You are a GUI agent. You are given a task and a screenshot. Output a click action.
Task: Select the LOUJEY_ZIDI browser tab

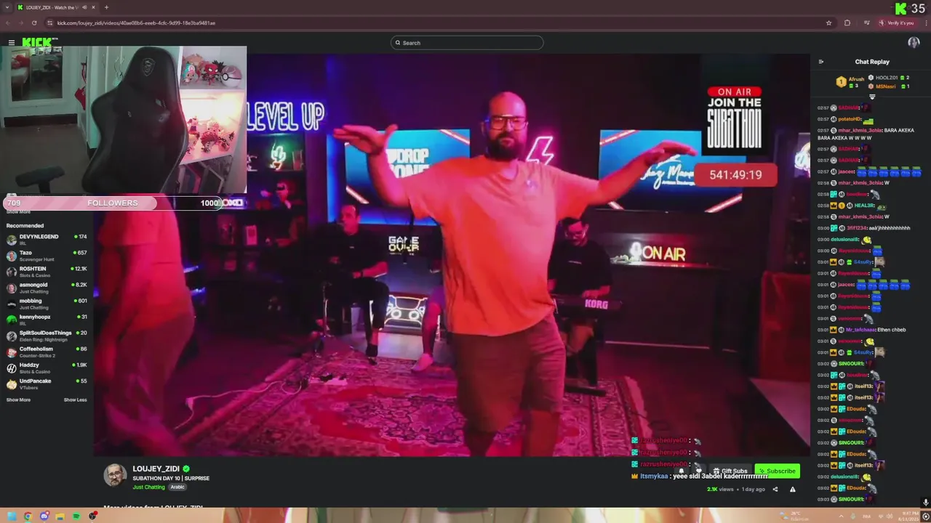coord(56,7)
